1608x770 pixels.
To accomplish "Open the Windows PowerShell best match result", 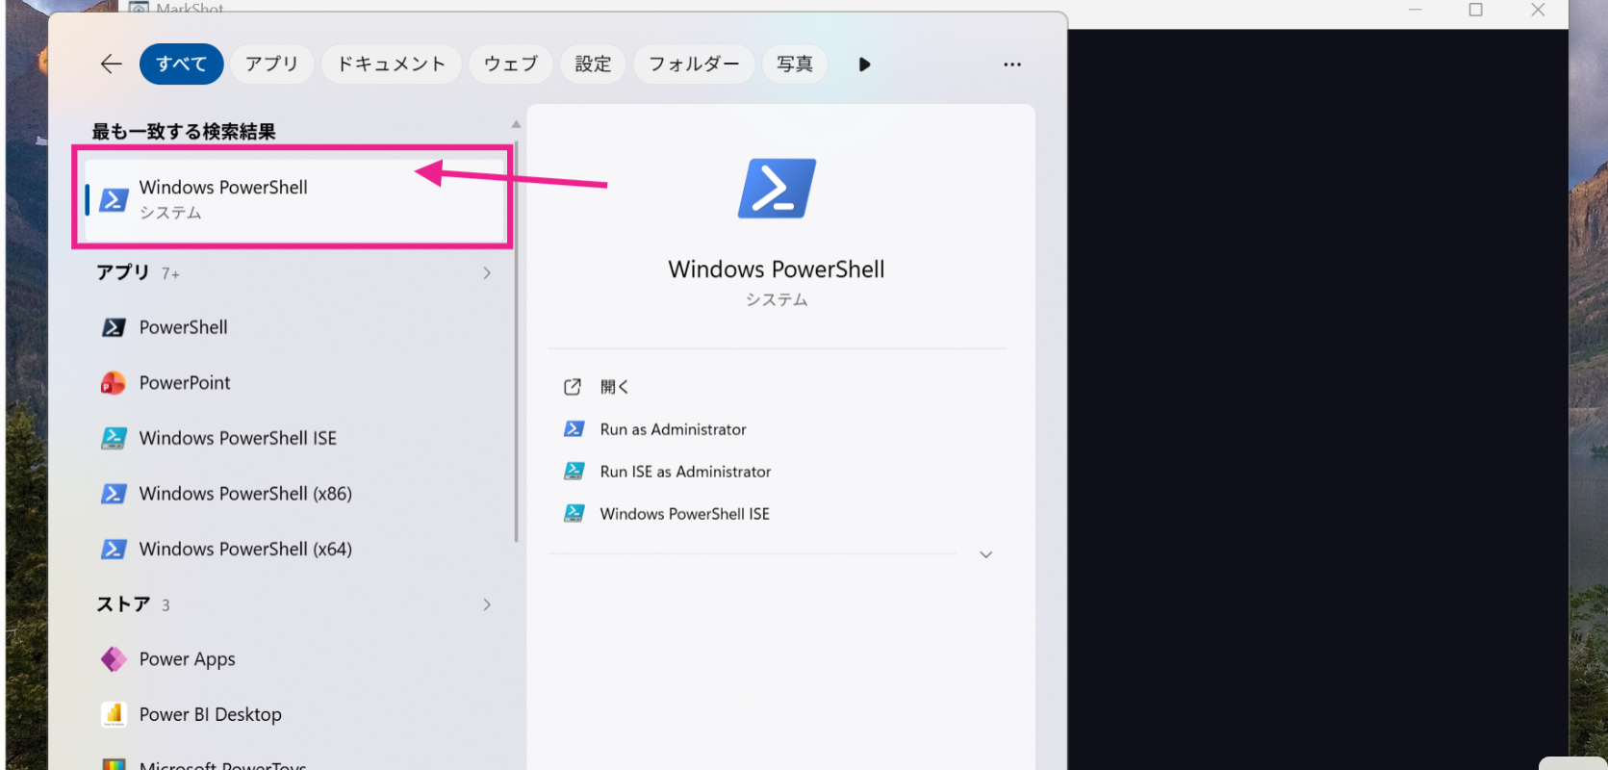I will 294,199.
